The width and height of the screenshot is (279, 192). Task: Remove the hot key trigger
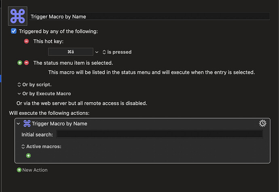pos(27,41)
